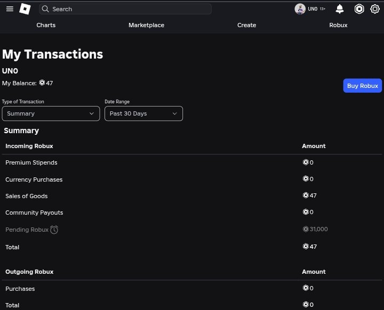Image resolution: width=384 pixels, height=310 pixels.
Task: Click the Sales of Goods row label
Action: (x=27, y=196)
